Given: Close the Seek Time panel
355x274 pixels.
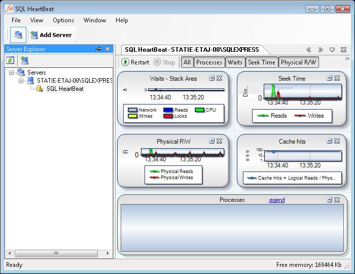Looking at the screenshot, I should 337,78.
